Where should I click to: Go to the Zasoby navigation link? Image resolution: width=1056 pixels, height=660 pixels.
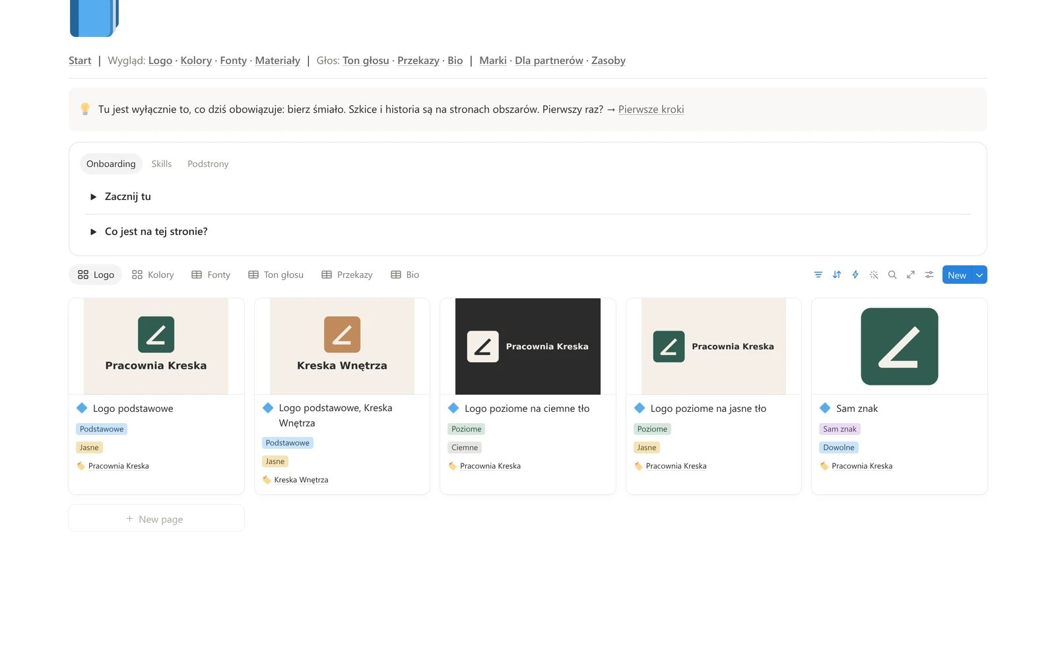[x=609, y=61]
